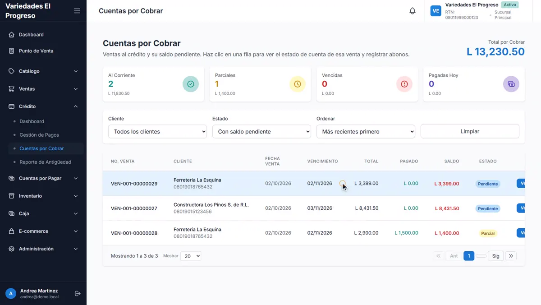Click the L 13,230.50 total por cobrar
Screen dimensions: 541x305
[495, 52]
